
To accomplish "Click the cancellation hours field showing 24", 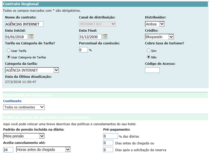I will (8, 150).
